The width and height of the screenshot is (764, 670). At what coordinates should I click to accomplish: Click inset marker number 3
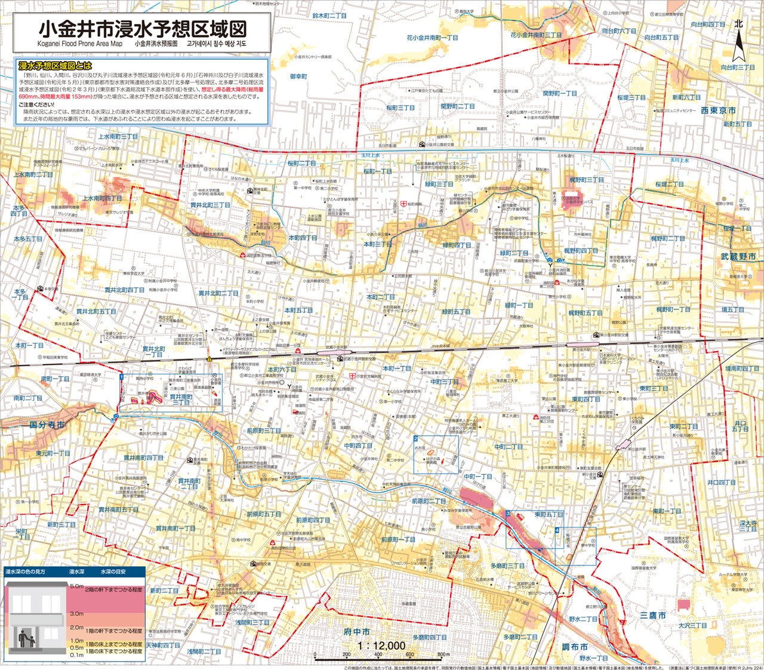click(x=508, y=514)
